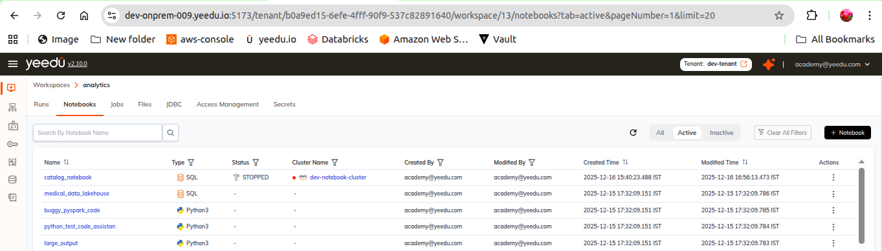Image resolution: width=882 pixels, height=251 pixels.
Task: Open the dev-notebook-cluster link
Action: 338,177
